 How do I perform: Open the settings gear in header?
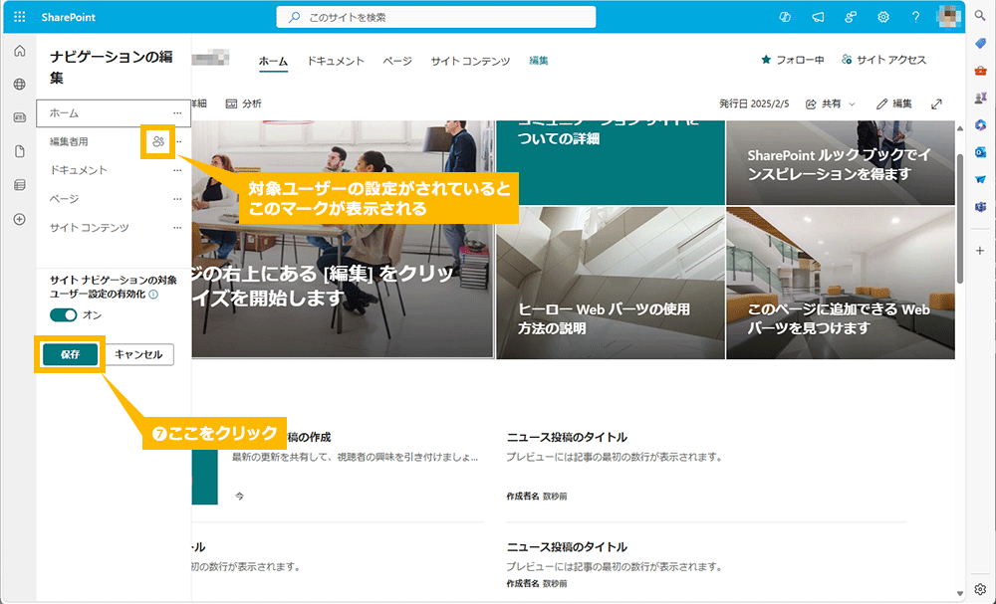point(882,17)
